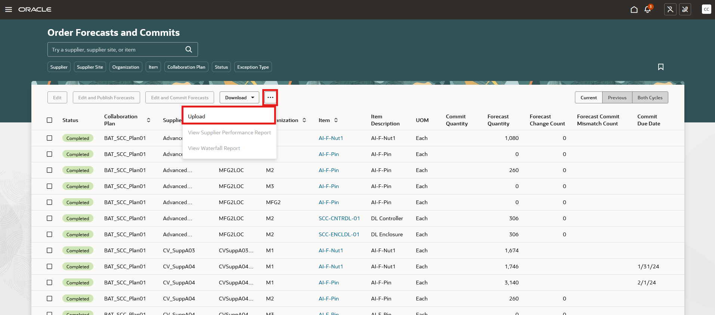Viewport: 715px width, 315px height.
Task: Check the Advanced M3 AI-F-Pin row
Action: pos(49,186)
